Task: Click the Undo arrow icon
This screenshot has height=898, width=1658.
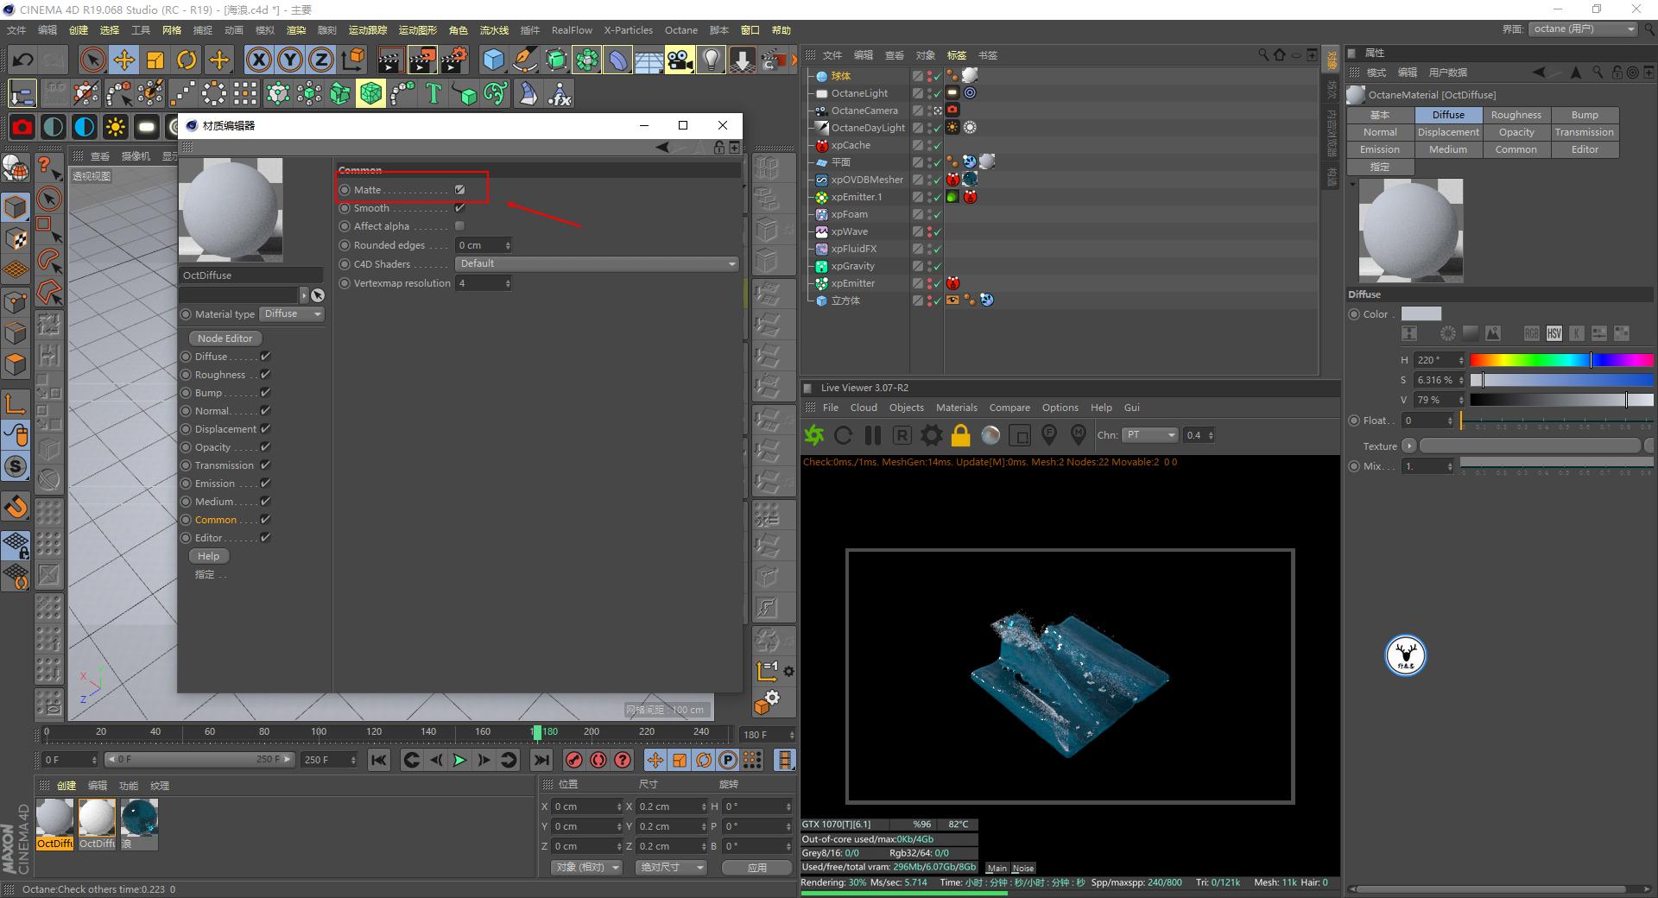Action: tap(22, 60)
